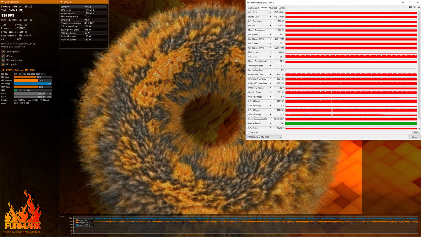
Task: Open the Advanced tab
Action: [273, 8]
